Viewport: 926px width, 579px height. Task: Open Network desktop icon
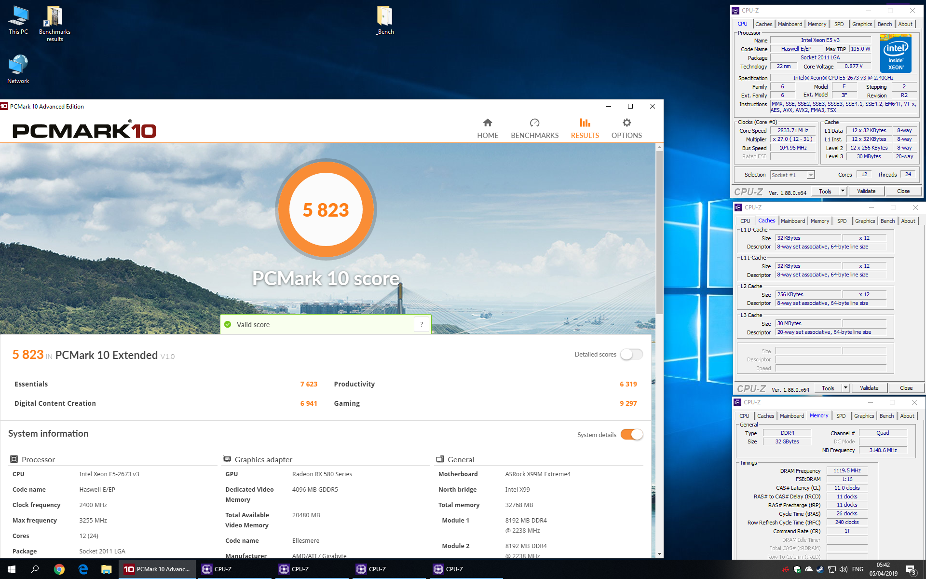[x=18, y=69]
